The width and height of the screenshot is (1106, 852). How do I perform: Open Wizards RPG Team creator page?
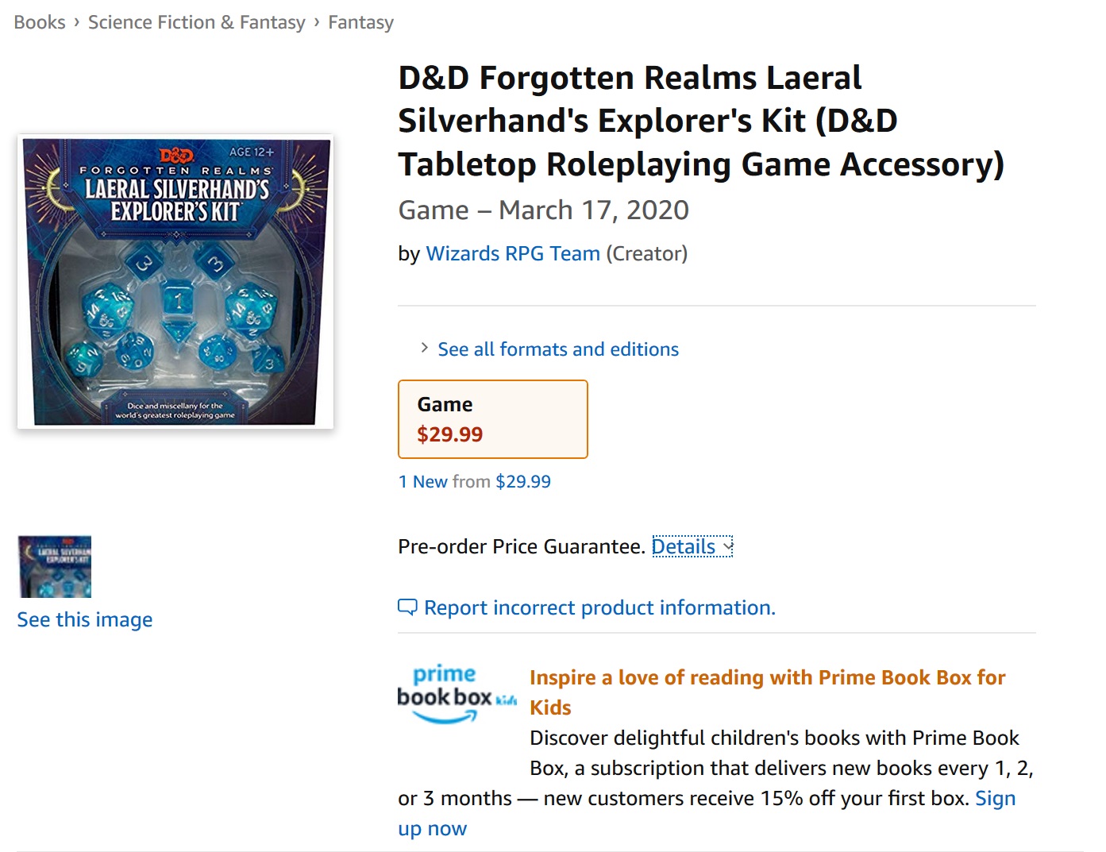click(513, 254)
